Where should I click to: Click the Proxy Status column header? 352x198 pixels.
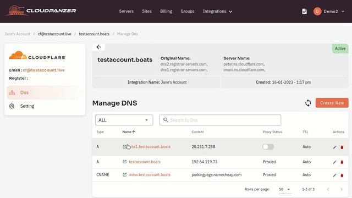tap(272, 132)
